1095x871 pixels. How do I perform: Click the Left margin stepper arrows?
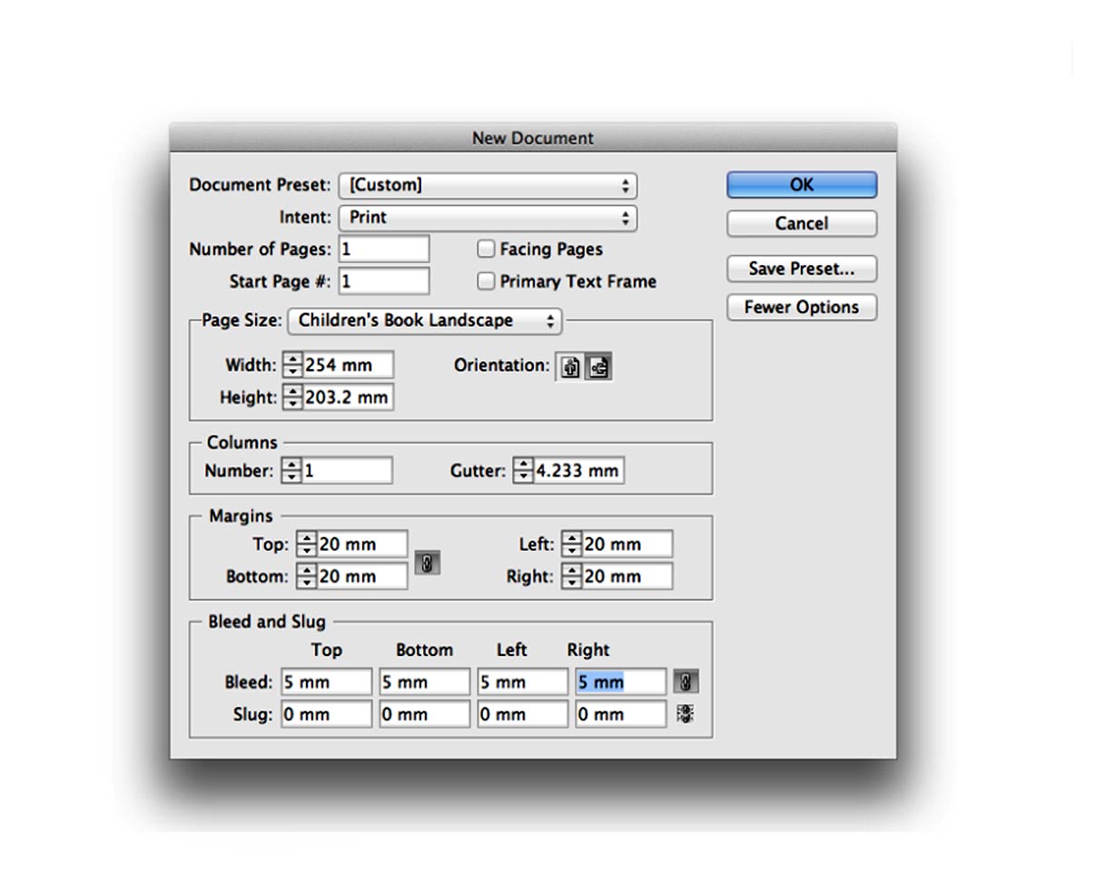572,544
